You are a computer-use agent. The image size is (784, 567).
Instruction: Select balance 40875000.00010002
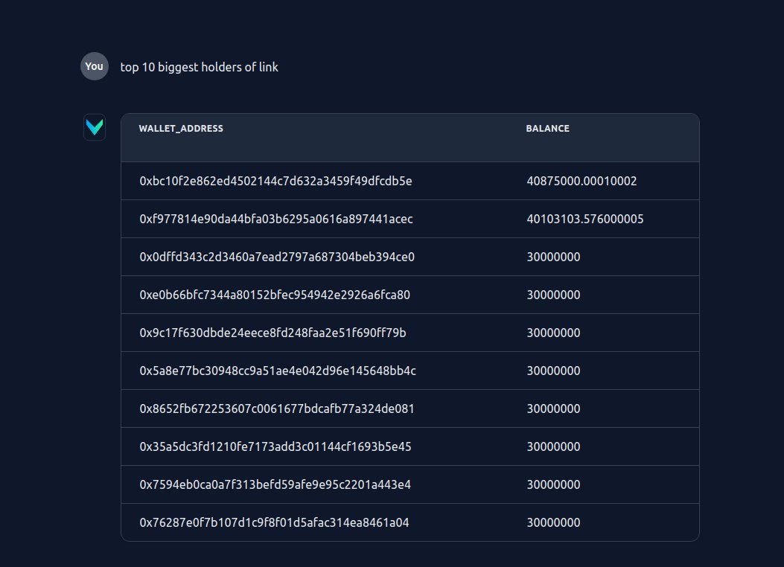581,181
